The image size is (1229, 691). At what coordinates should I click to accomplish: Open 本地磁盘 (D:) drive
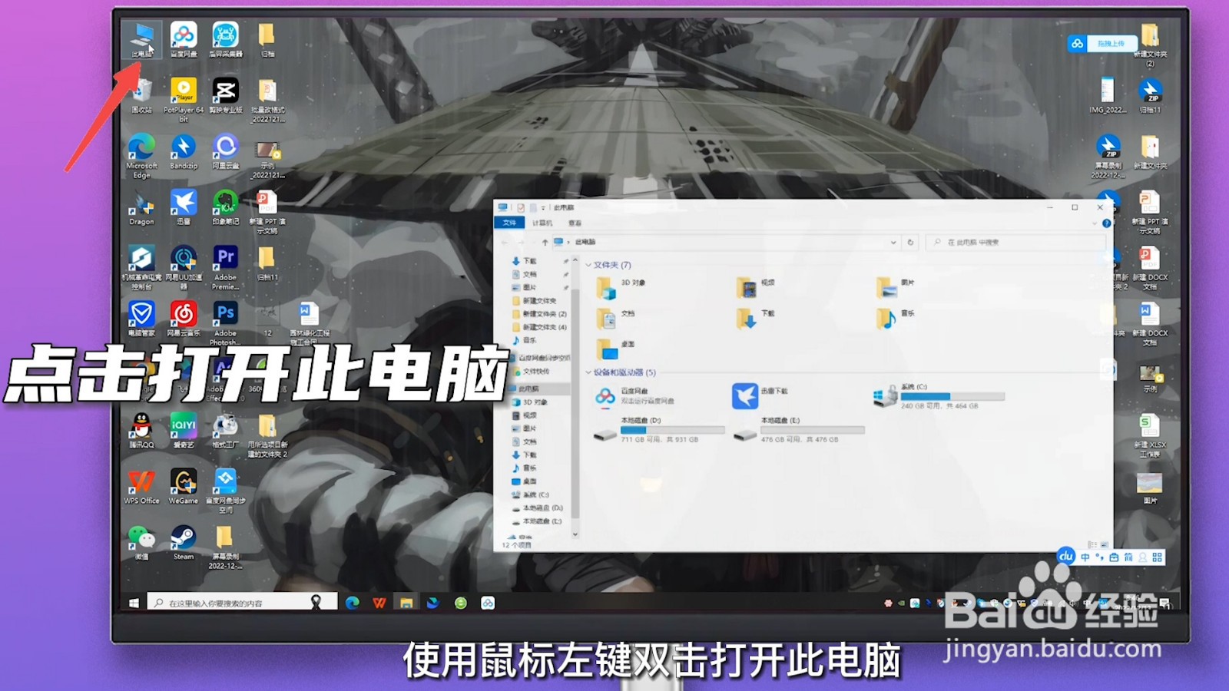[x=659, y=430]
